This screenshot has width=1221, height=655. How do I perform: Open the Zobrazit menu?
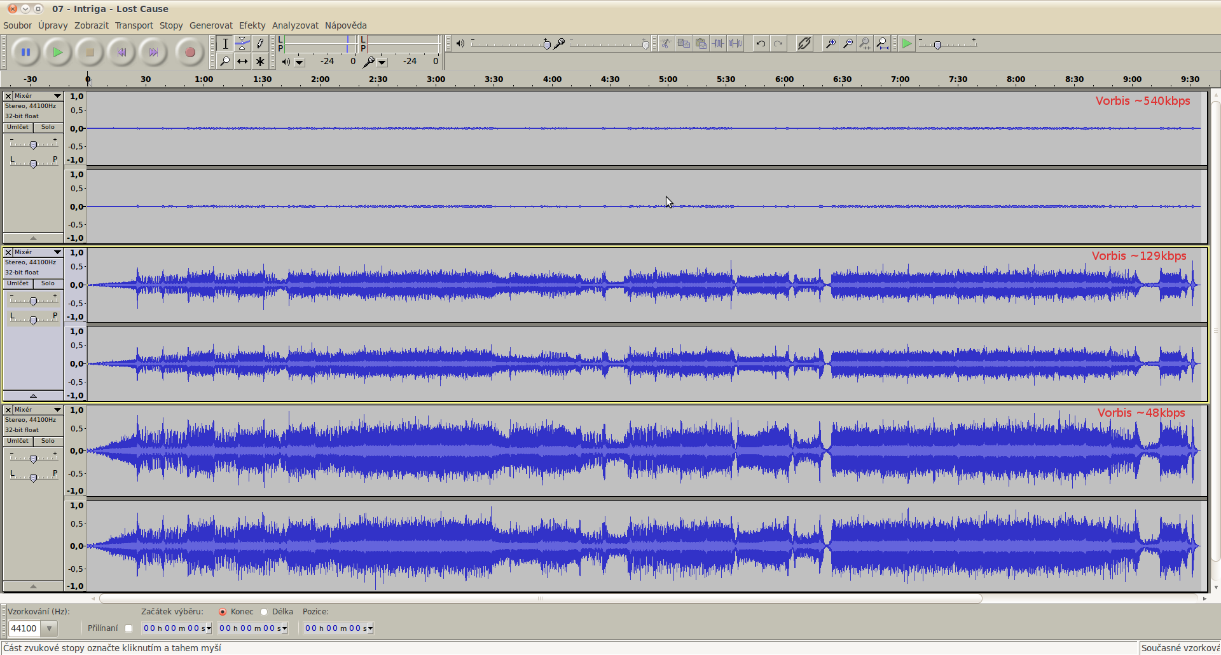92,25
